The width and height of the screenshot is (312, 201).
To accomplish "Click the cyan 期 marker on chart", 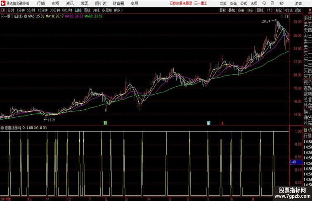I will 208,123.
